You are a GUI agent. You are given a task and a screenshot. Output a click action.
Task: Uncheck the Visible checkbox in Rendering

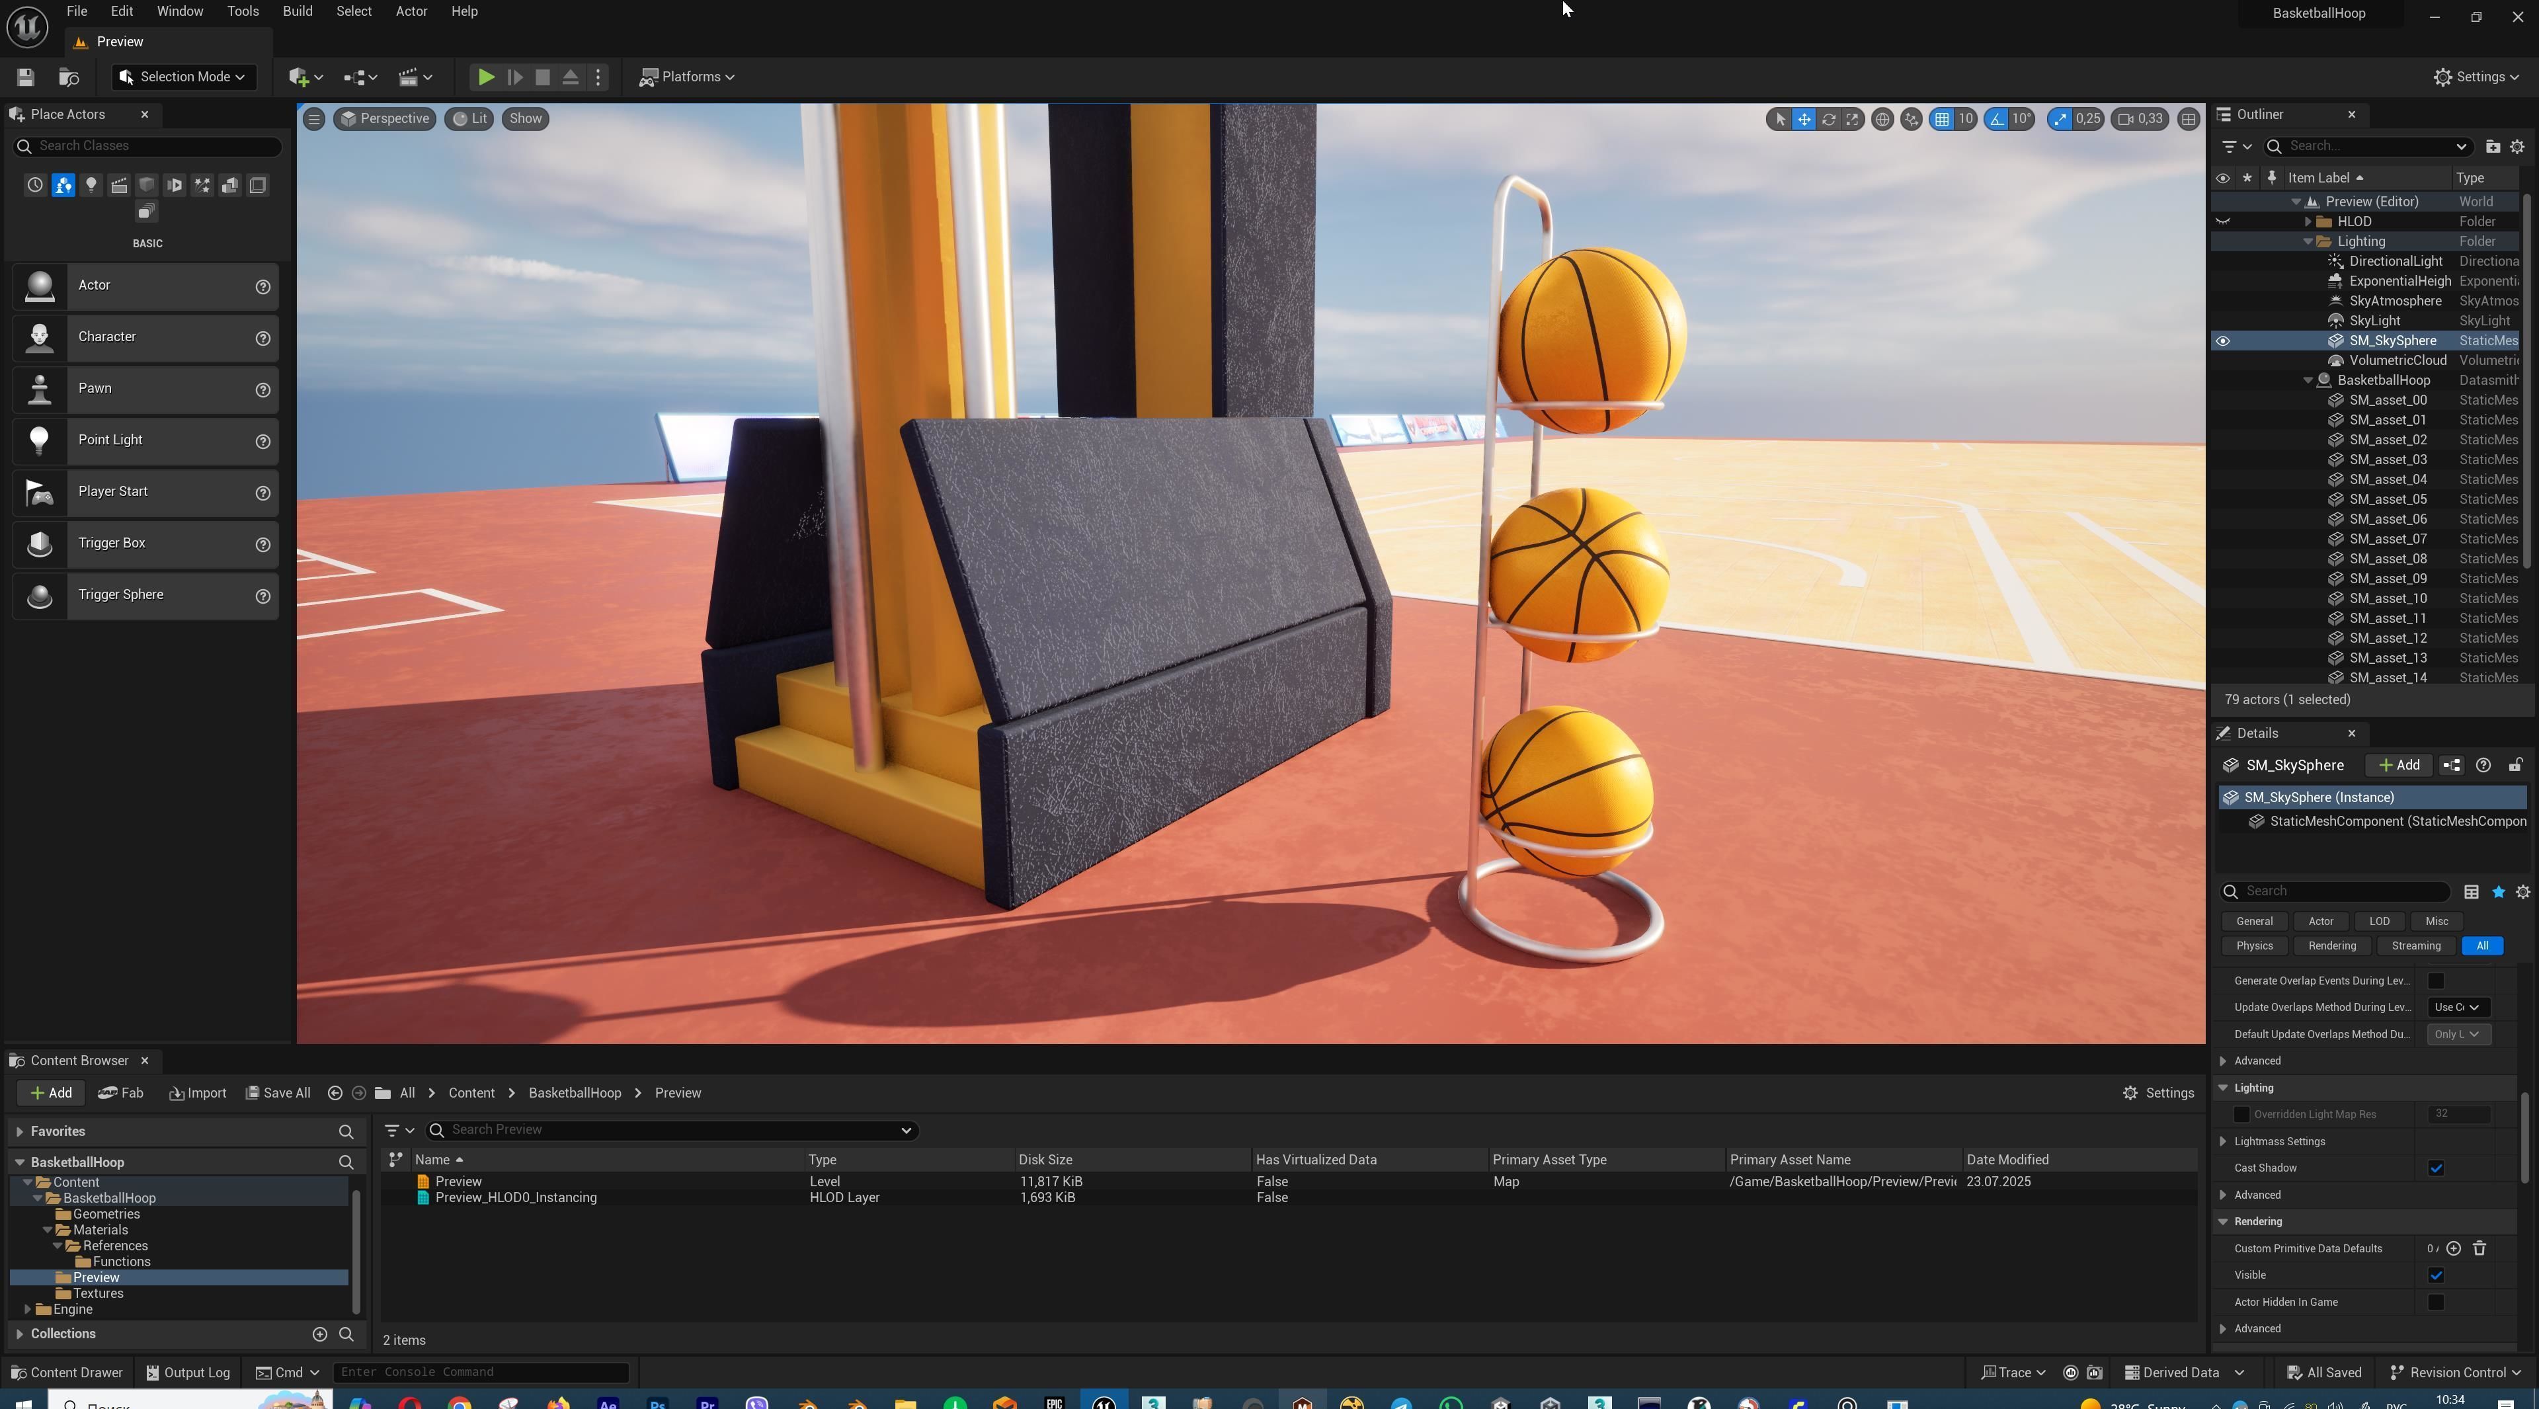[x=2435, y=1275]
